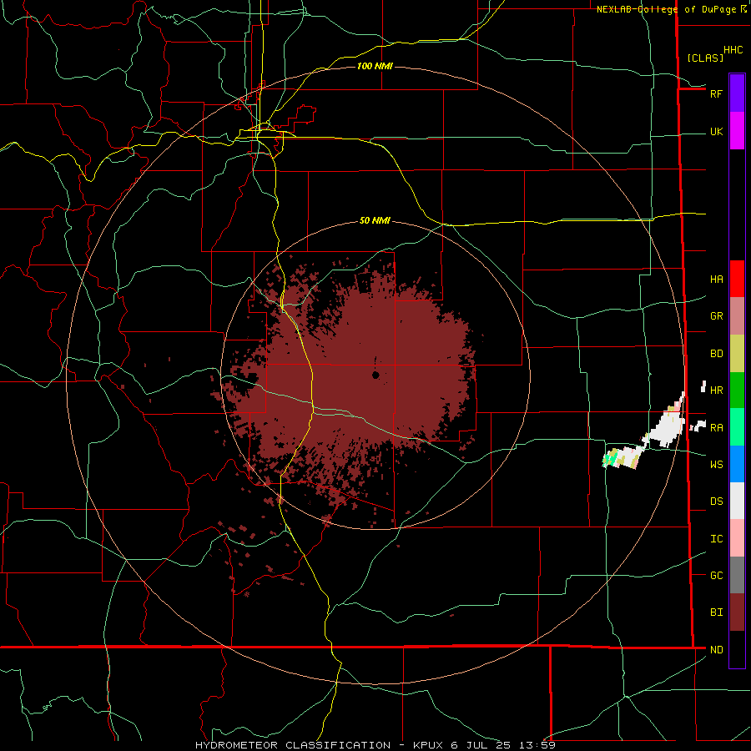This screenshot has width=751, height=751.
Task: Click the 'BI' legend label
Action: (x=716, y=612)
